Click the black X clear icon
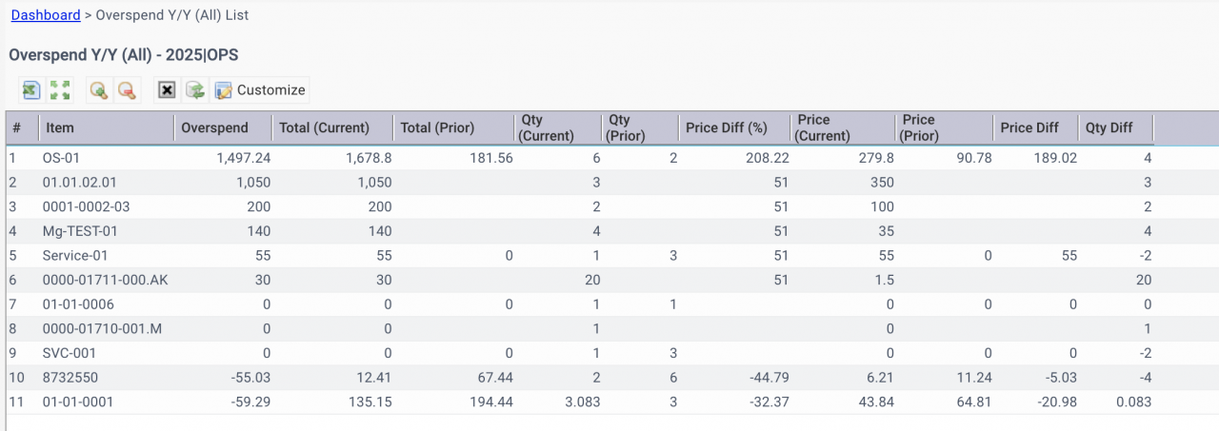The height and width of the screenshot is (431, 1219). [167, 90]
